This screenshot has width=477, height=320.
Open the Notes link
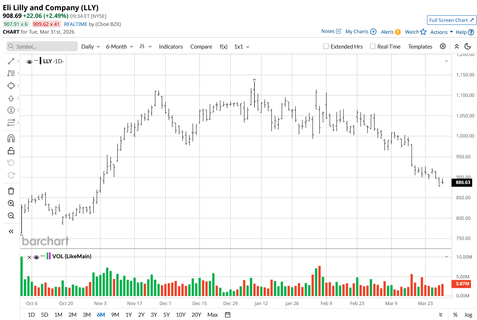coord(331,31)
